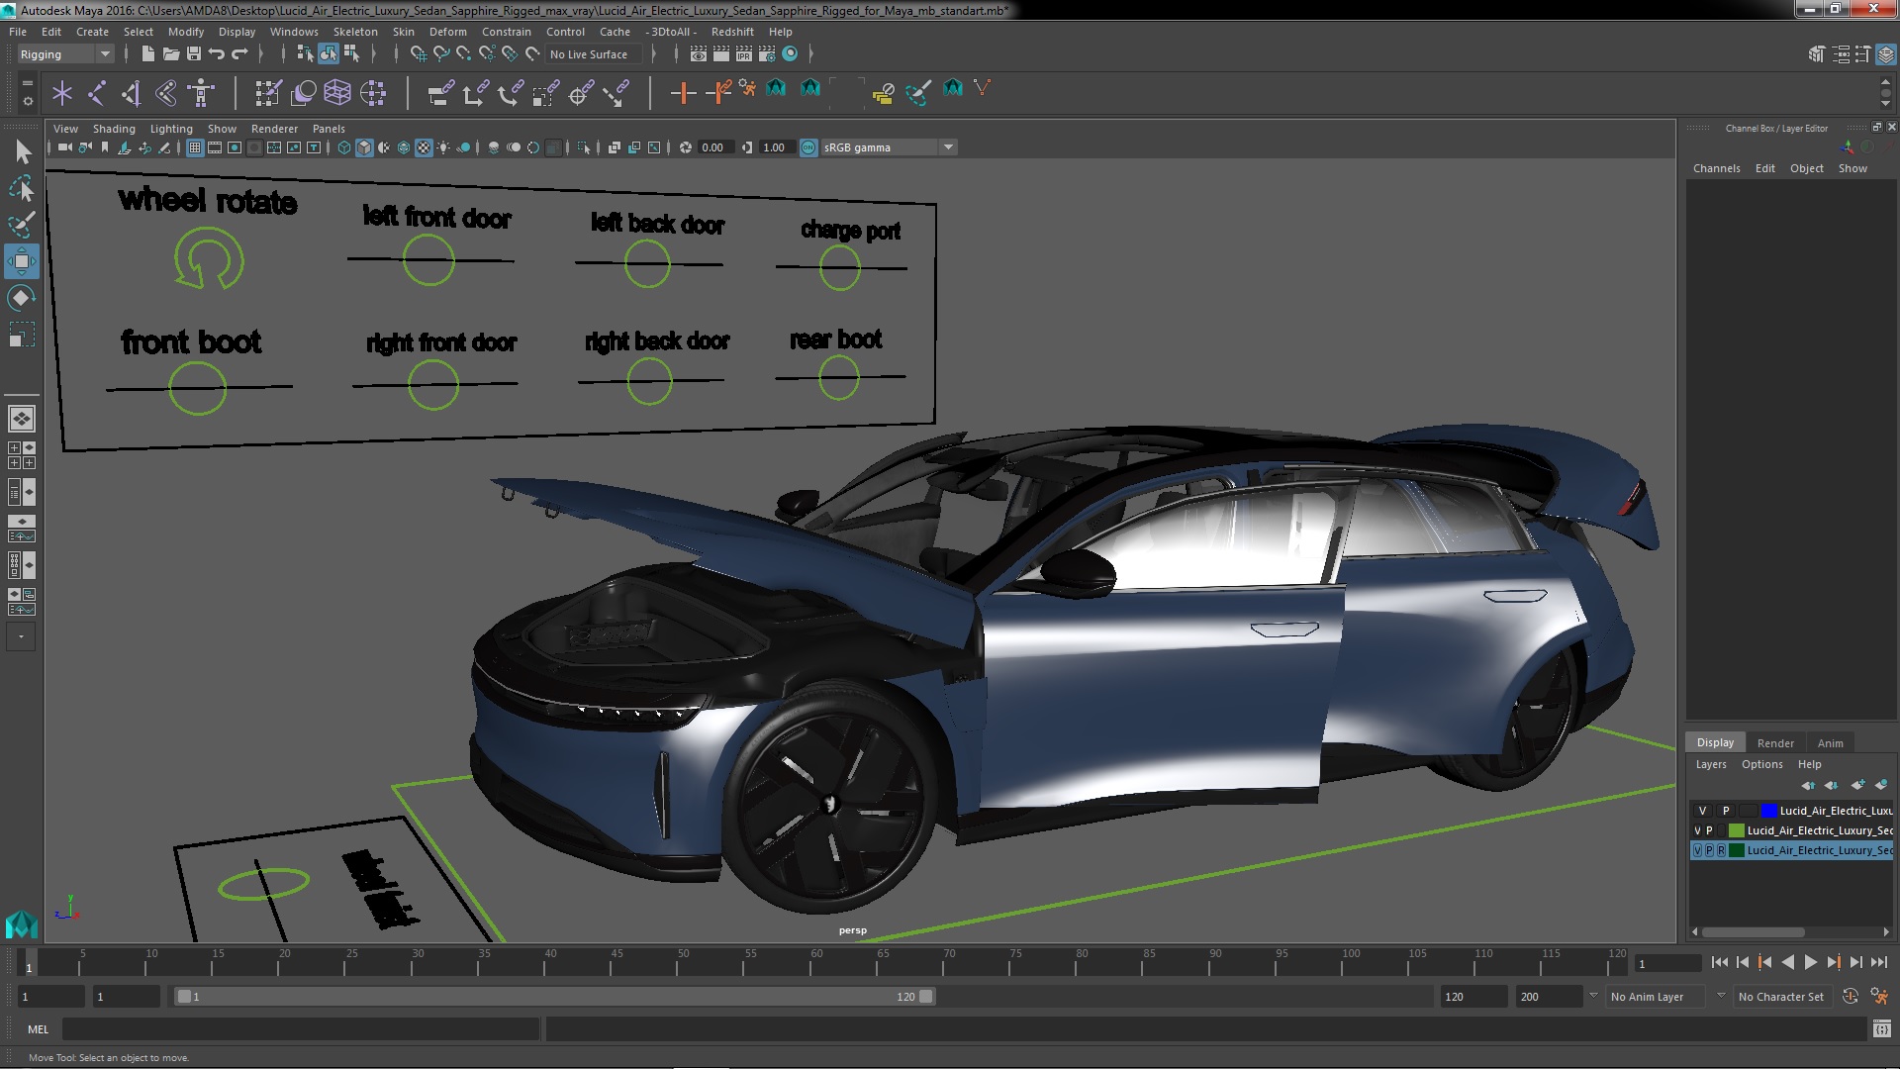Toggle smooth shade all in the viewport toolbar
Image resolution: width=1900 pixels, height=1069 pixels.
tap(364, 147)
